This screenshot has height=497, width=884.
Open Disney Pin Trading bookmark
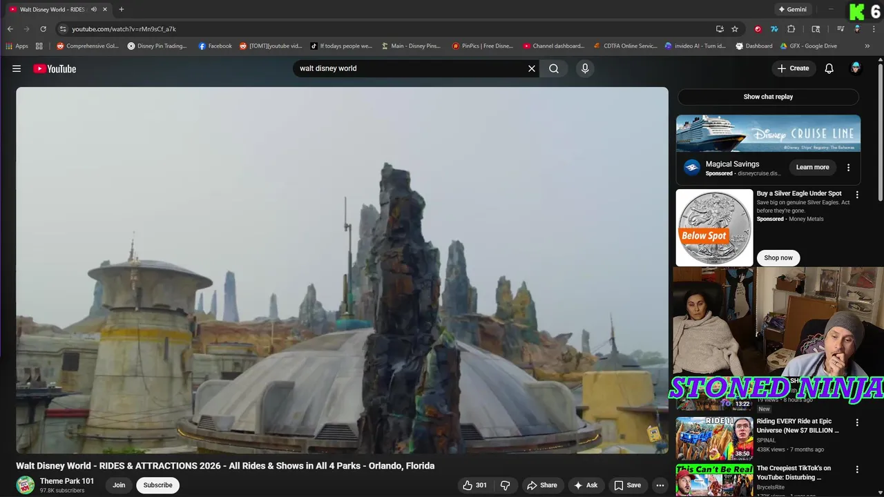(x=157, y=46)
